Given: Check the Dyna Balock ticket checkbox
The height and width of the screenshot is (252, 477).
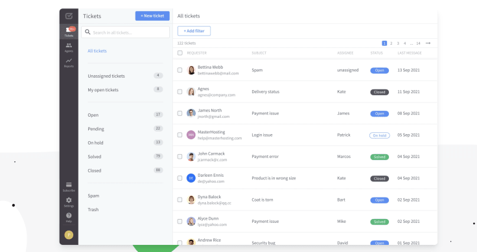Looking at the screenshot, I should point(180,200).
